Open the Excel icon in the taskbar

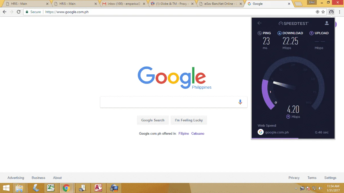pyautogui.click(x=51, y=188)
